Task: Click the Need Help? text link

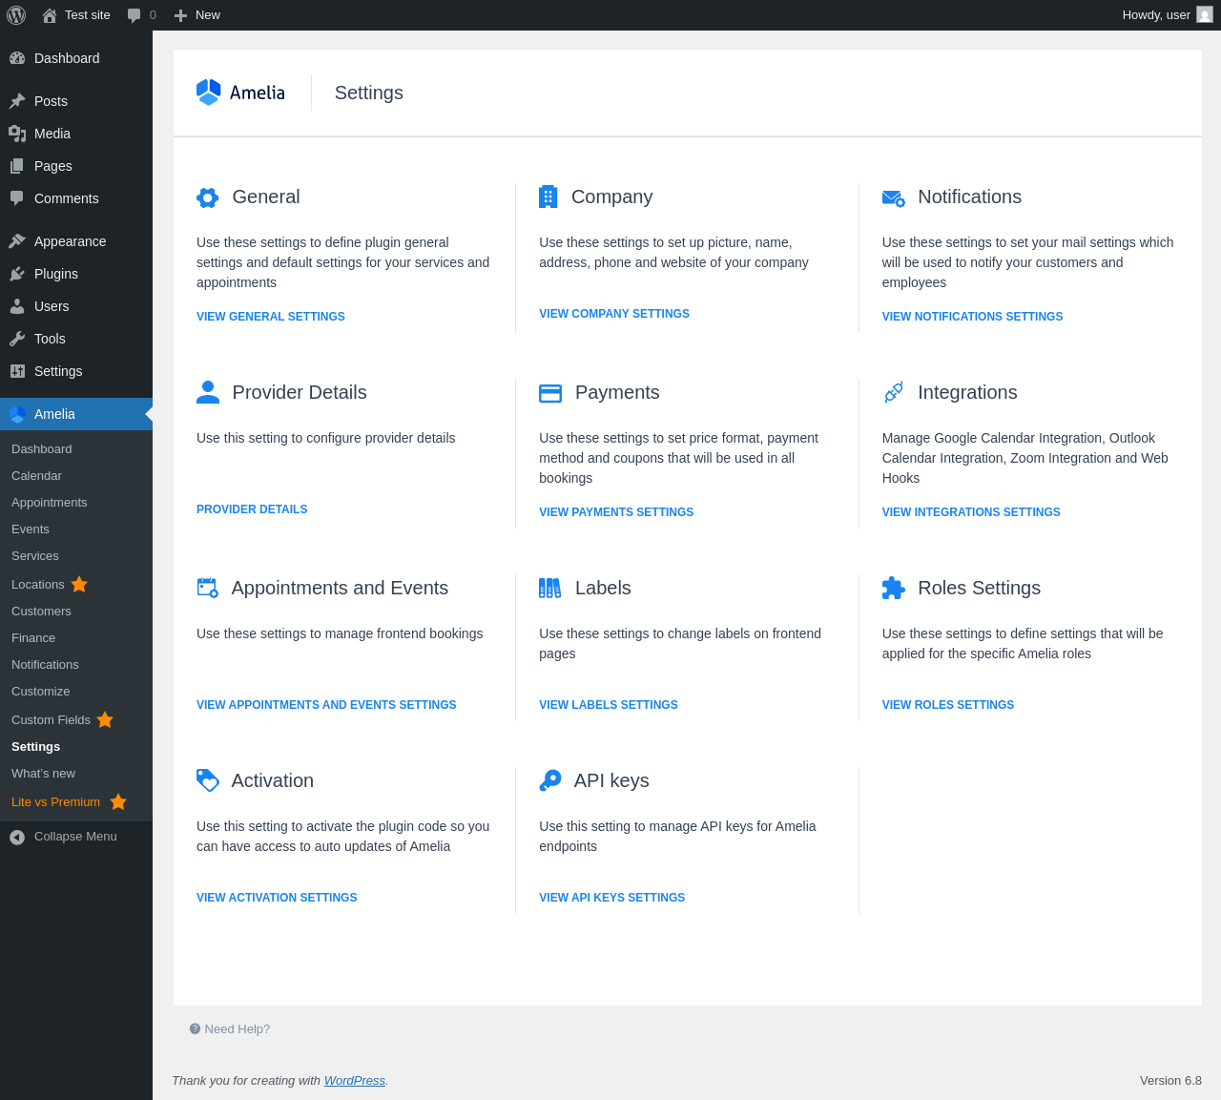Action: pyautogui.click(x=238, y=1028)
